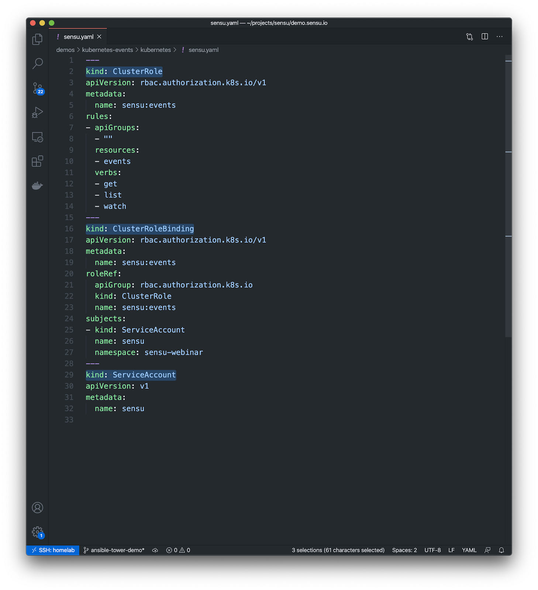Open the Problems panel from errors count

178,550
